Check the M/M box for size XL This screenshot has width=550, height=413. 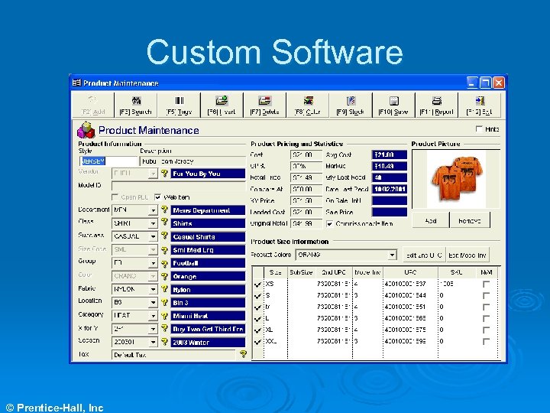pos(486,330)
